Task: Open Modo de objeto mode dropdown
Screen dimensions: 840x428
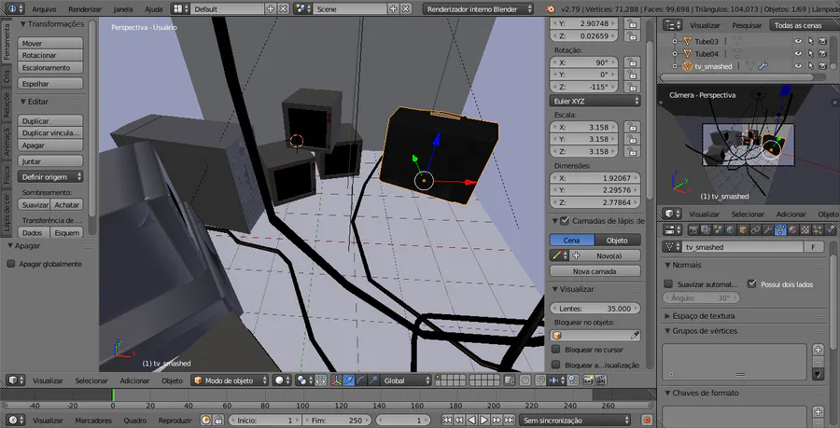Action: 231,380
